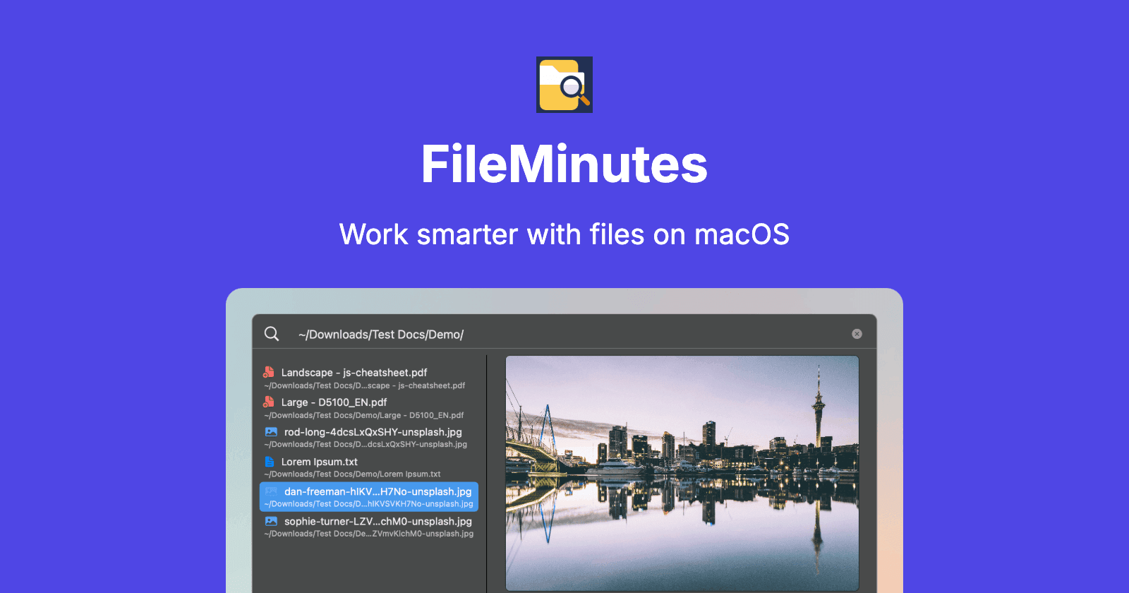Select the Lorem Ipsum.txt result

point(369,467)
